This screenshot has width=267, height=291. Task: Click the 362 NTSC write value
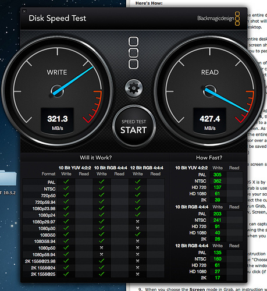click(218, 181)
